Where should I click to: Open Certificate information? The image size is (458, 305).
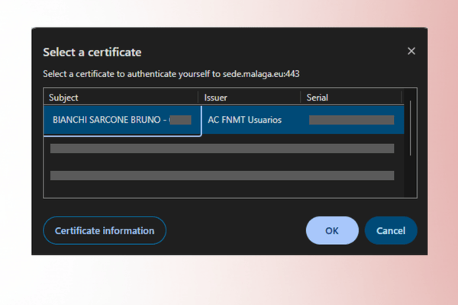click(105, 230)
